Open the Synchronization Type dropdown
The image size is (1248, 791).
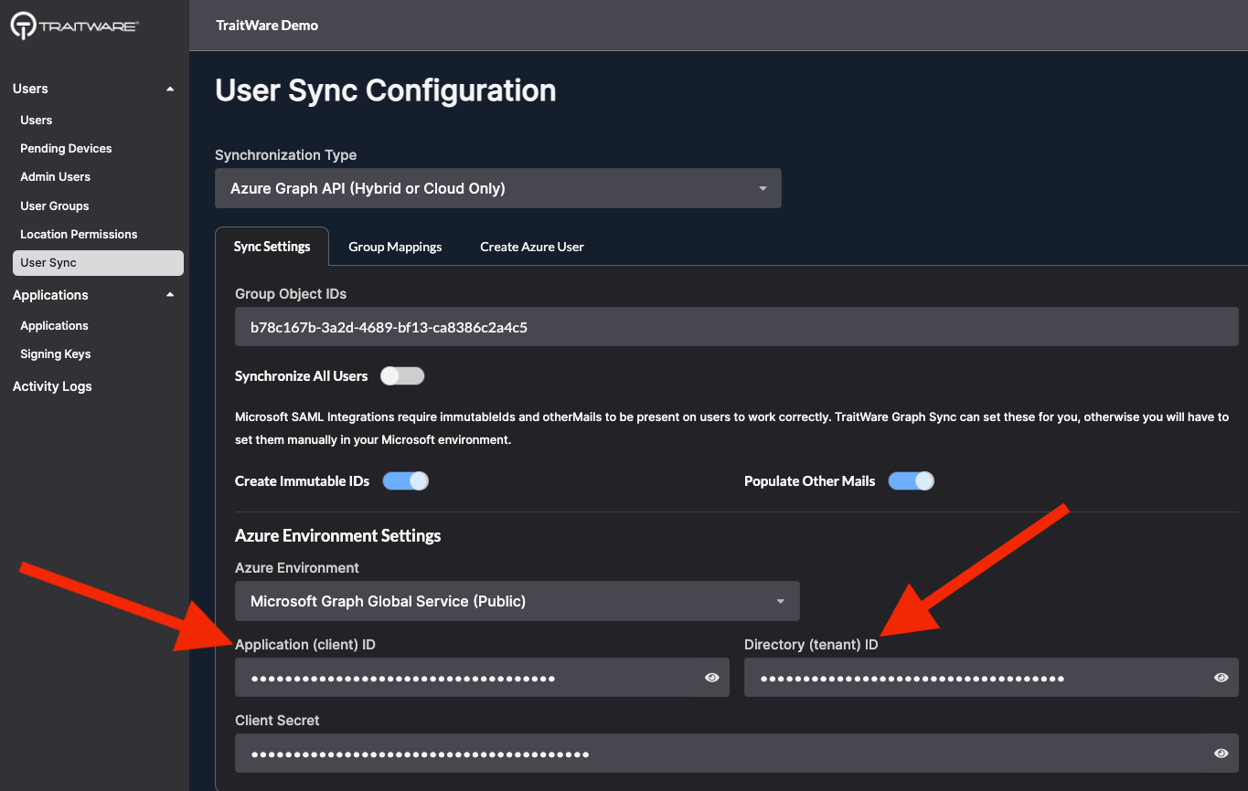pyautogui.click(x=498, y=188)
